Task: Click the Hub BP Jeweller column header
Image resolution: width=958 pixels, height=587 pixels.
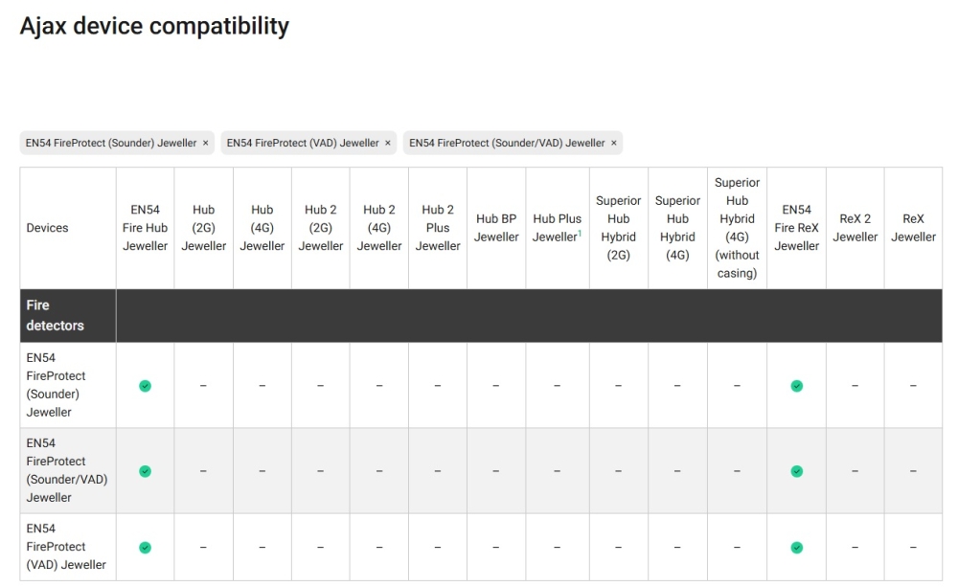Action: (496, 228)
